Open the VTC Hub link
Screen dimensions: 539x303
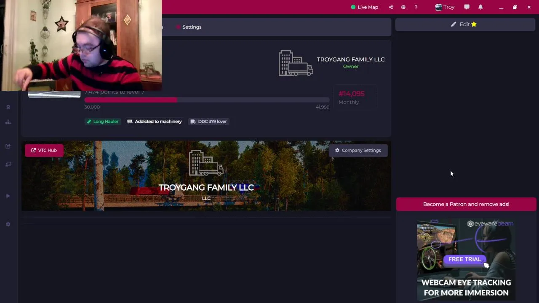[44, 150]
